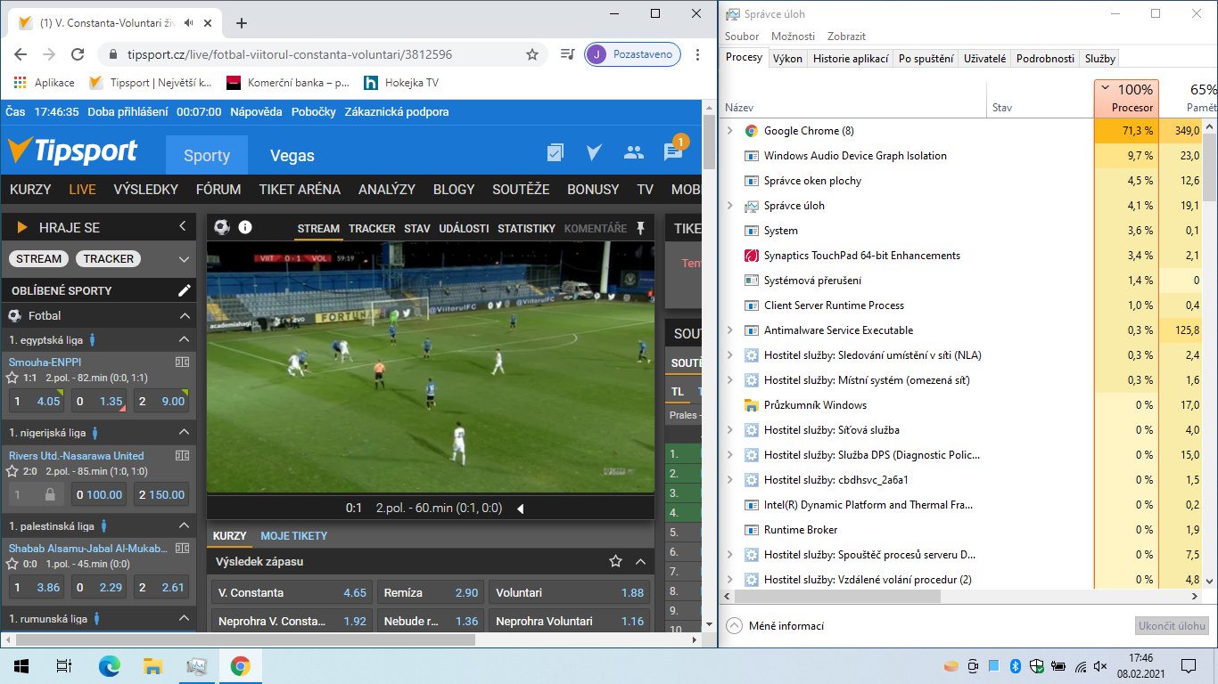Click the Bluetooth tray icon

point(1015,666)
